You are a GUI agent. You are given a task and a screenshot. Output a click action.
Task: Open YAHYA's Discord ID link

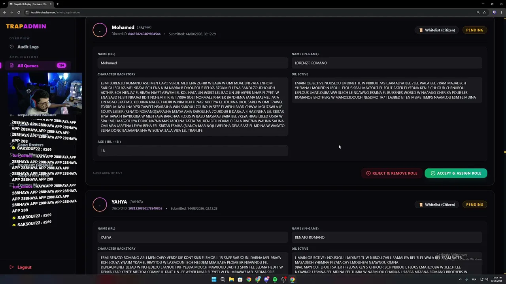click(145, 208)
